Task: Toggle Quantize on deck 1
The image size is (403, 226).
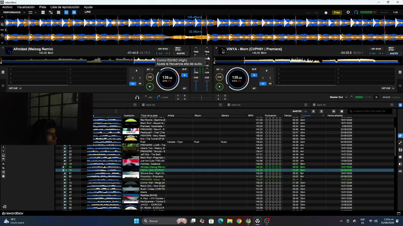Action: 184,75
